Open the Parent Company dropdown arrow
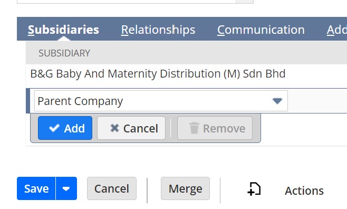Image resolution: width=347 pixels, height=209 pixels. [277, 101]
